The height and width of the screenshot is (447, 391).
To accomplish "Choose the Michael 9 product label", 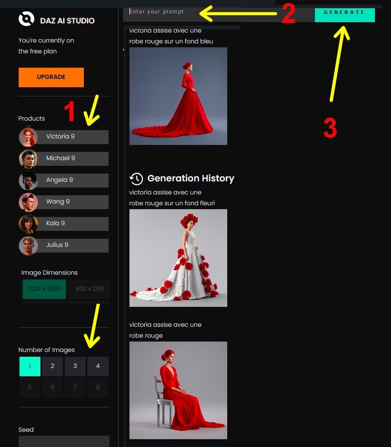I will (60, 158).
